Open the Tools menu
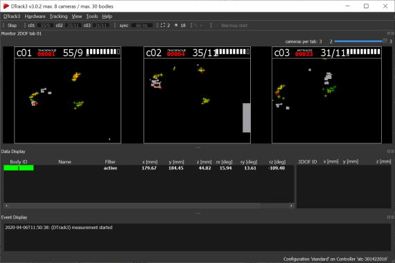 [92, 17]
